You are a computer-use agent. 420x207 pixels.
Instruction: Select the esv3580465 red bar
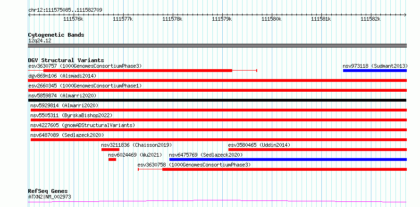point(318,150)
